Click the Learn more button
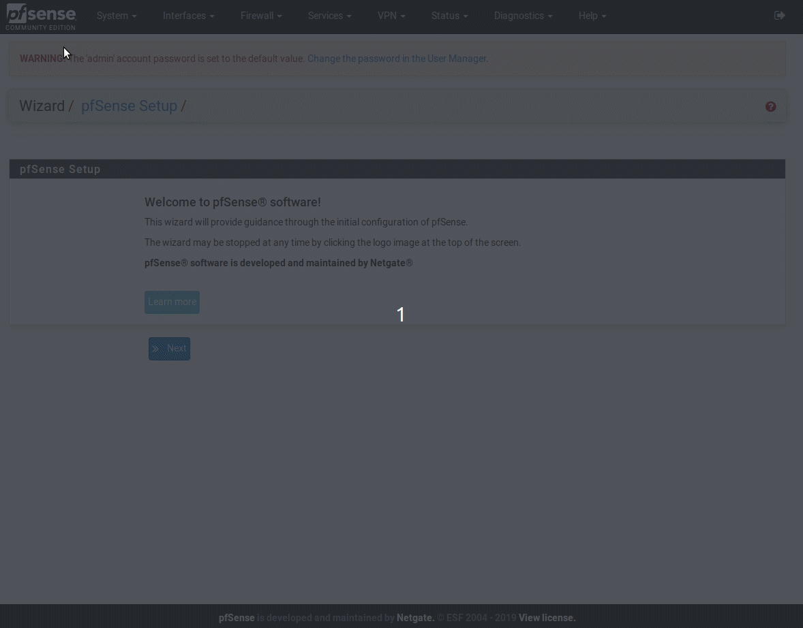 [x=172, y=302]
